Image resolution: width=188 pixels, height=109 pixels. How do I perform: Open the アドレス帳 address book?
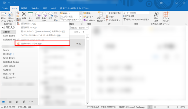click(x=131, y=16)
